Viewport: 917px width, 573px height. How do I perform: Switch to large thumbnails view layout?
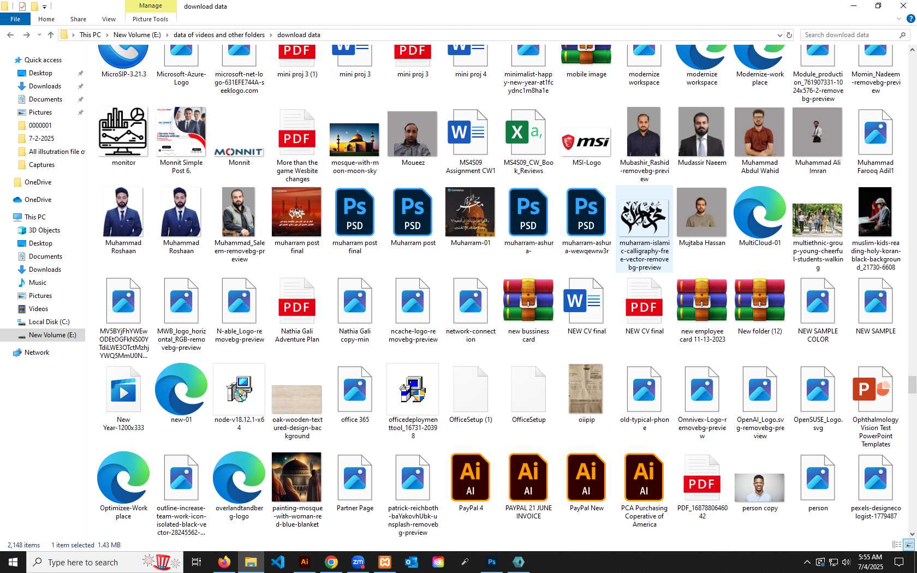click(x=909, y=545)
